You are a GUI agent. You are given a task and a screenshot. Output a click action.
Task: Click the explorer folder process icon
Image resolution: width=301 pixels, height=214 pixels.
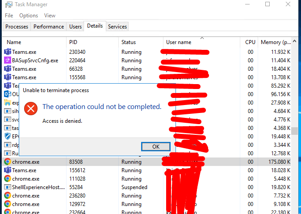pyautogui.click(x=8, y=102)
